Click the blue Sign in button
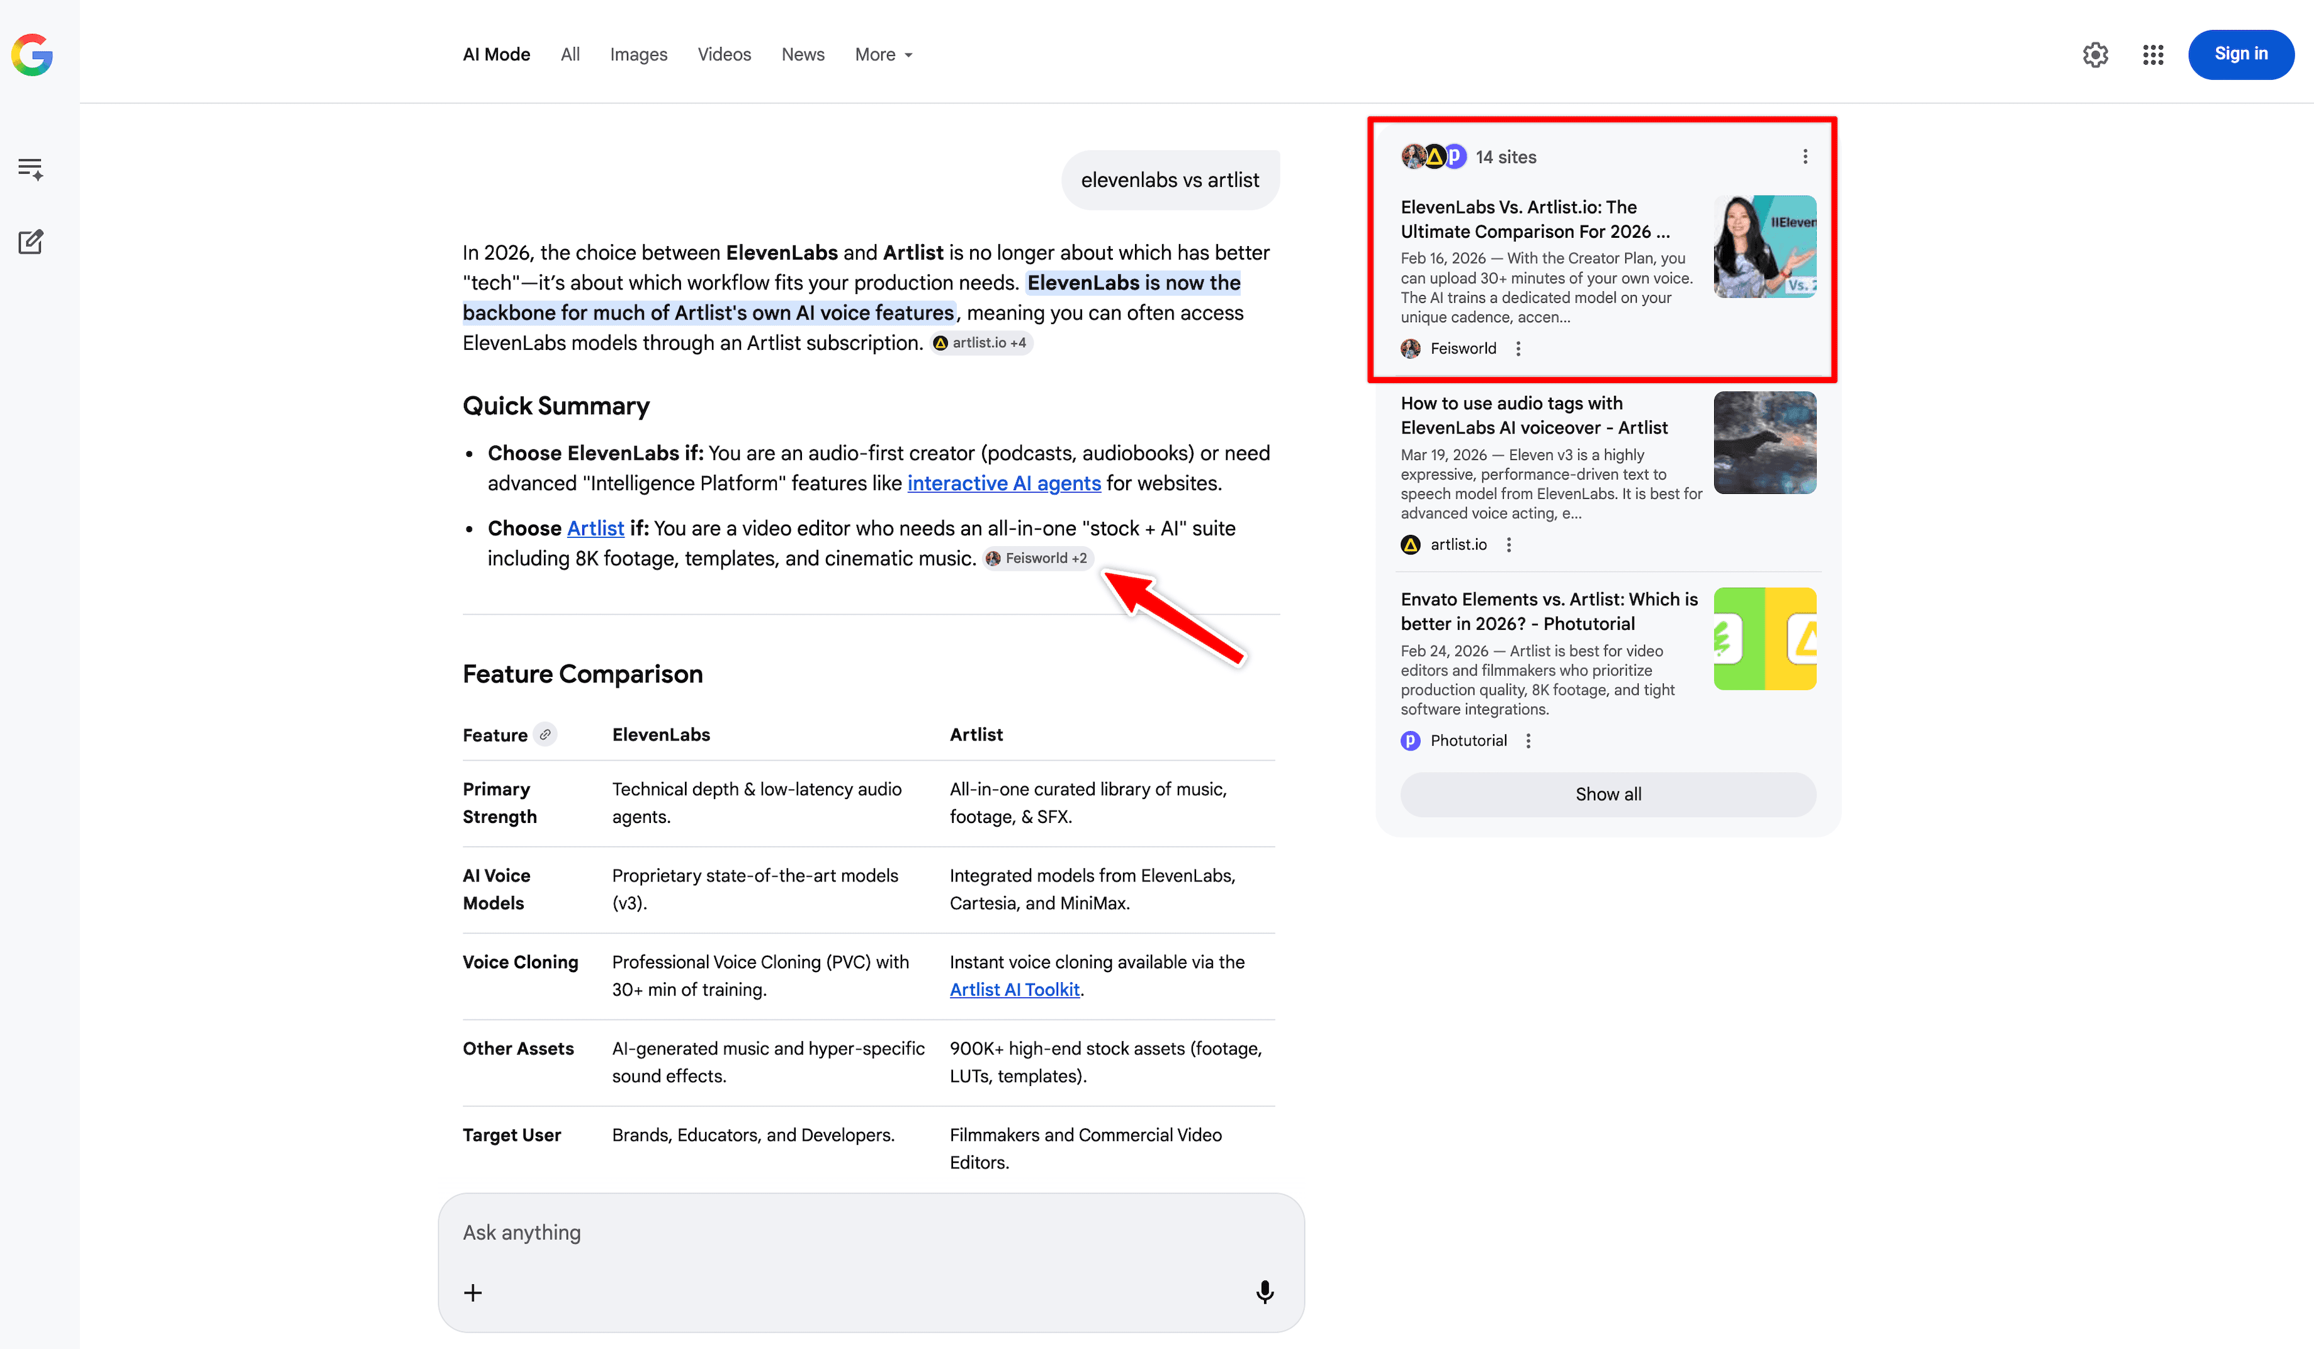 [x=2240, y=54]
